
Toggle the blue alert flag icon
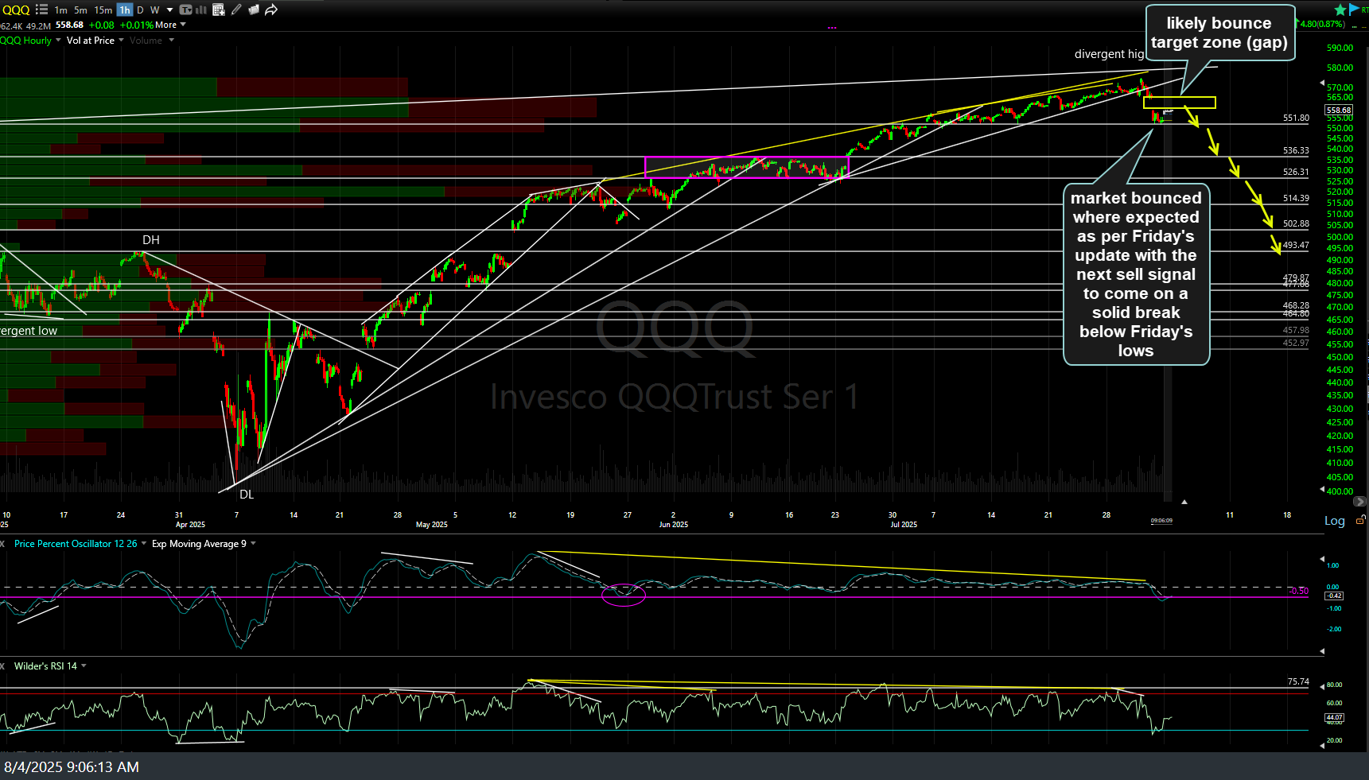click(x=1352, y=10)
